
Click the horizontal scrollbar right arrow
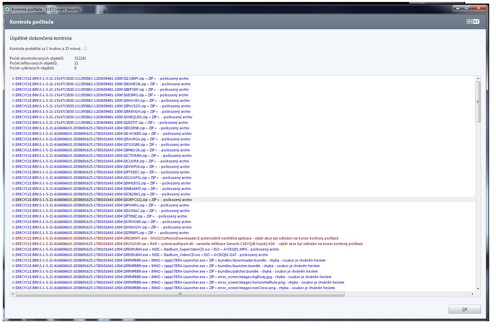click(472, 294)
